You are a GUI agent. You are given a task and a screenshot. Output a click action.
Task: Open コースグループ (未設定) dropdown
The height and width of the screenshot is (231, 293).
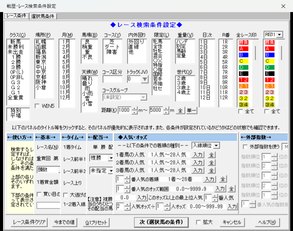[125, 97]
